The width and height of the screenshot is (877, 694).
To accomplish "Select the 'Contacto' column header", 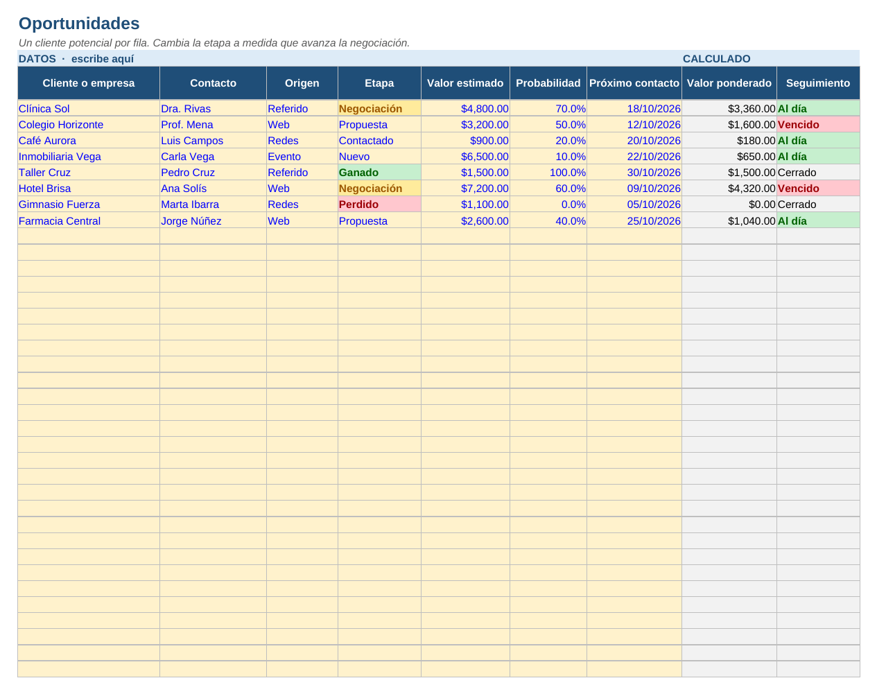I will (214, 83).
